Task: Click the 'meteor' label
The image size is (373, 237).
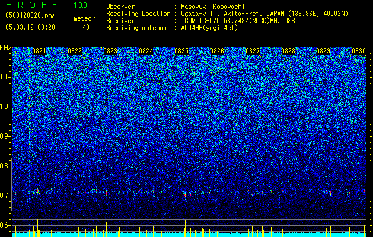Action: (84, 18)
